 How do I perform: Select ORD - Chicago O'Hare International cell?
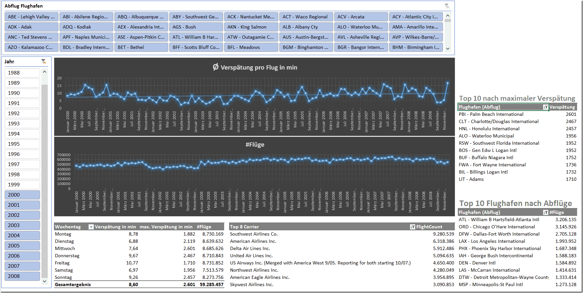pyautogui.click(x=497, y=227)
